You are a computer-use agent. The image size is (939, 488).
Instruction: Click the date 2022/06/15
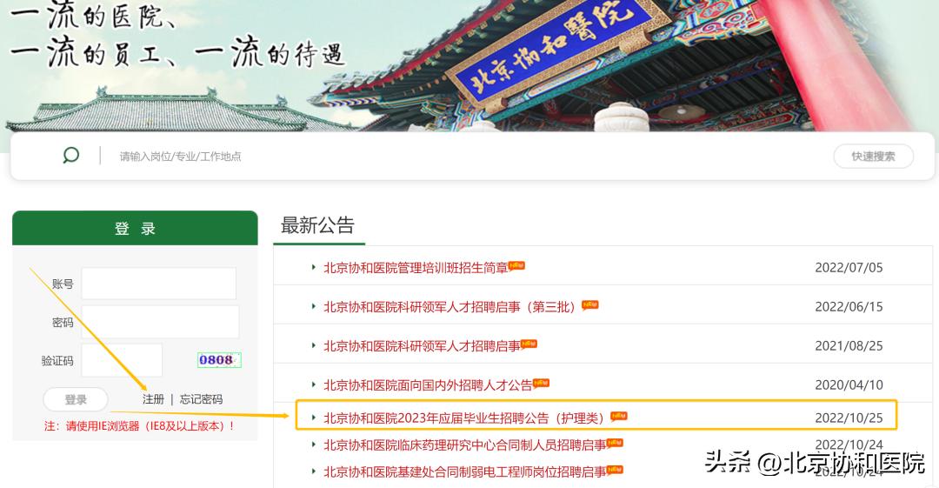(x=849, y=307)
